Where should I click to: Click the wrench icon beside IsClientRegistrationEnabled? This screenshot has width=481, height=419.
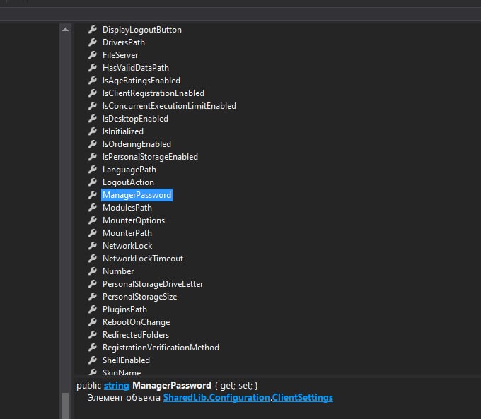pos(93,93)
